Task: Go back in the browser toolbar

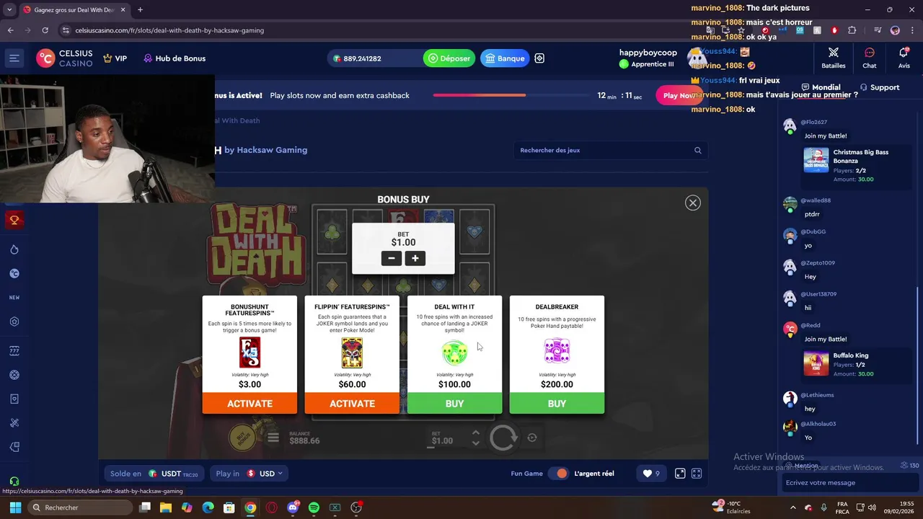Action: coord(10,30)
